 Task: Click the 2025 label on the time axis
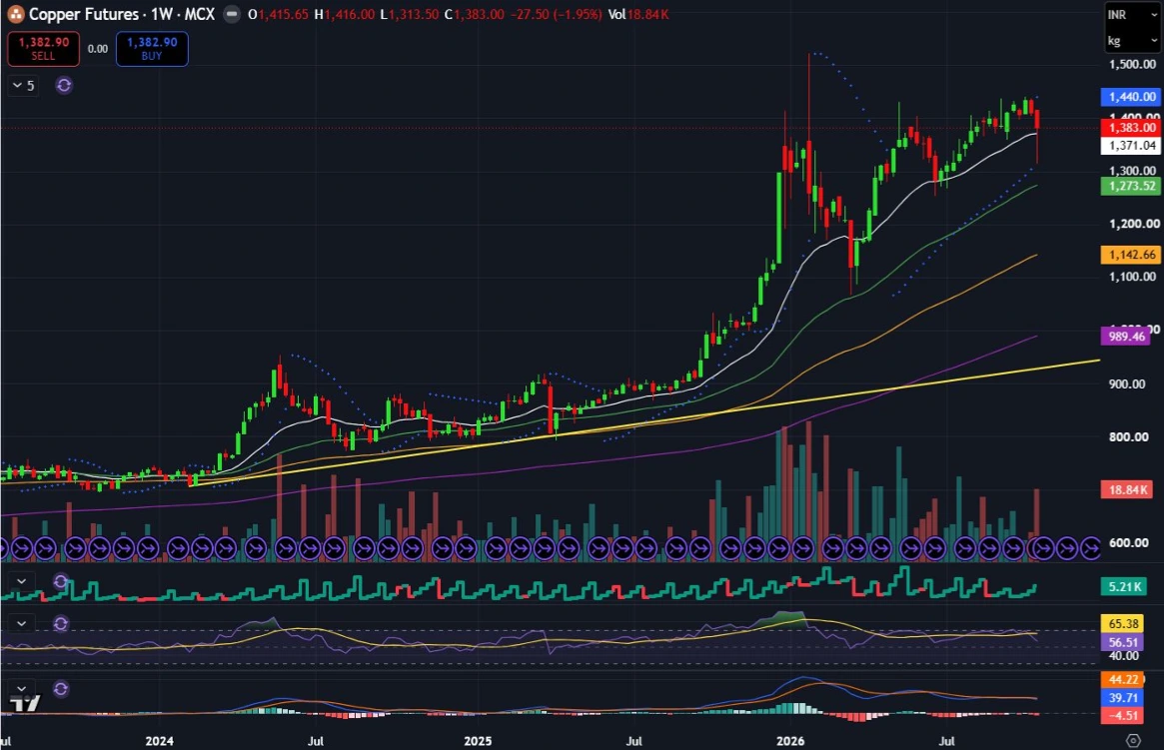[478, 741]
